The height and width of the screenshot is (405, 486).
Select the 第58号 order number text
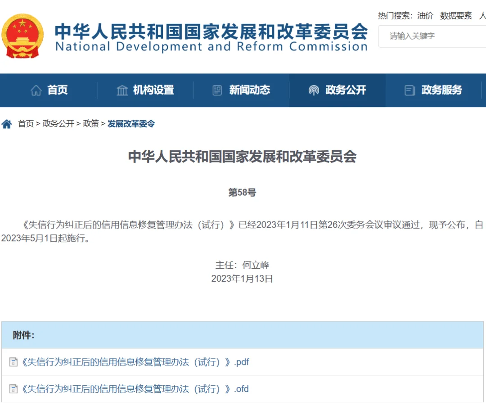pyautogui.click(x=243, y=193)
